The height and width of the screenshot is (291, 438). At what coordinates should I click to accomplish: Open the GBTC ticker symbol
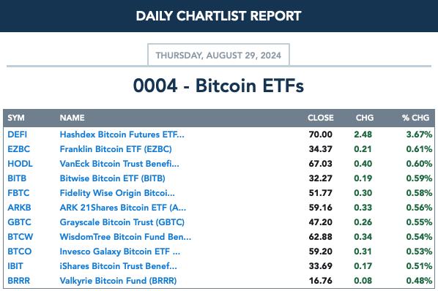coord(19,222)
